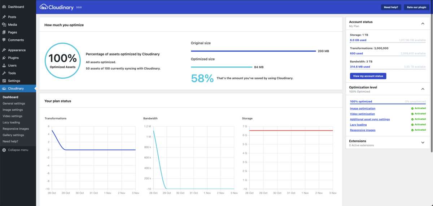The width and height of the screenshot is (433, 206).
Task: Open General settings submenu
Action: 14,103
